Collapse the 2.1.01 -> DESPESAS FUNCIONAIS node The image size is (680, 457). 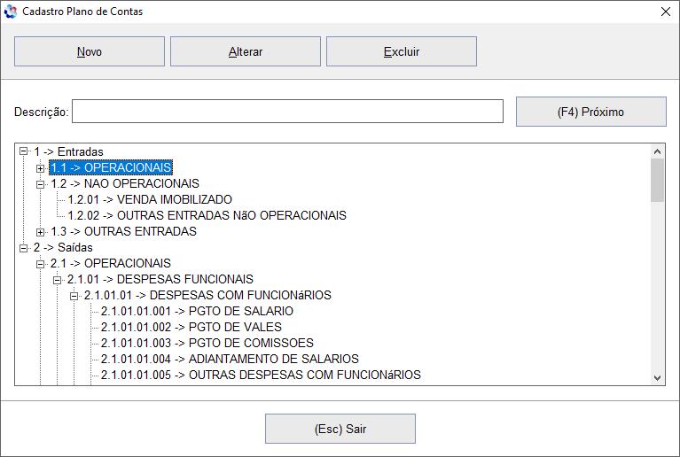pyautogui.click(x=58, y=280)
